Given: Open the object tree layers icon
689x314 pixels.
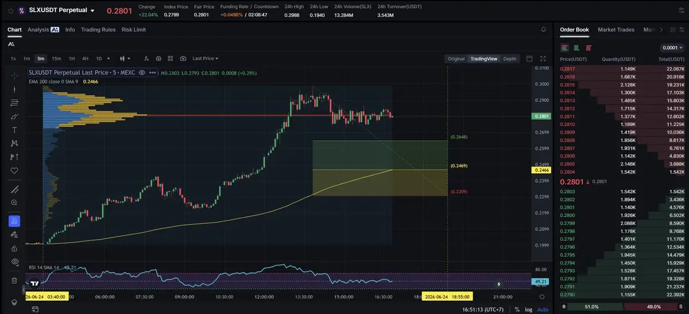Looking at the screenshot, I should (14, 302).
